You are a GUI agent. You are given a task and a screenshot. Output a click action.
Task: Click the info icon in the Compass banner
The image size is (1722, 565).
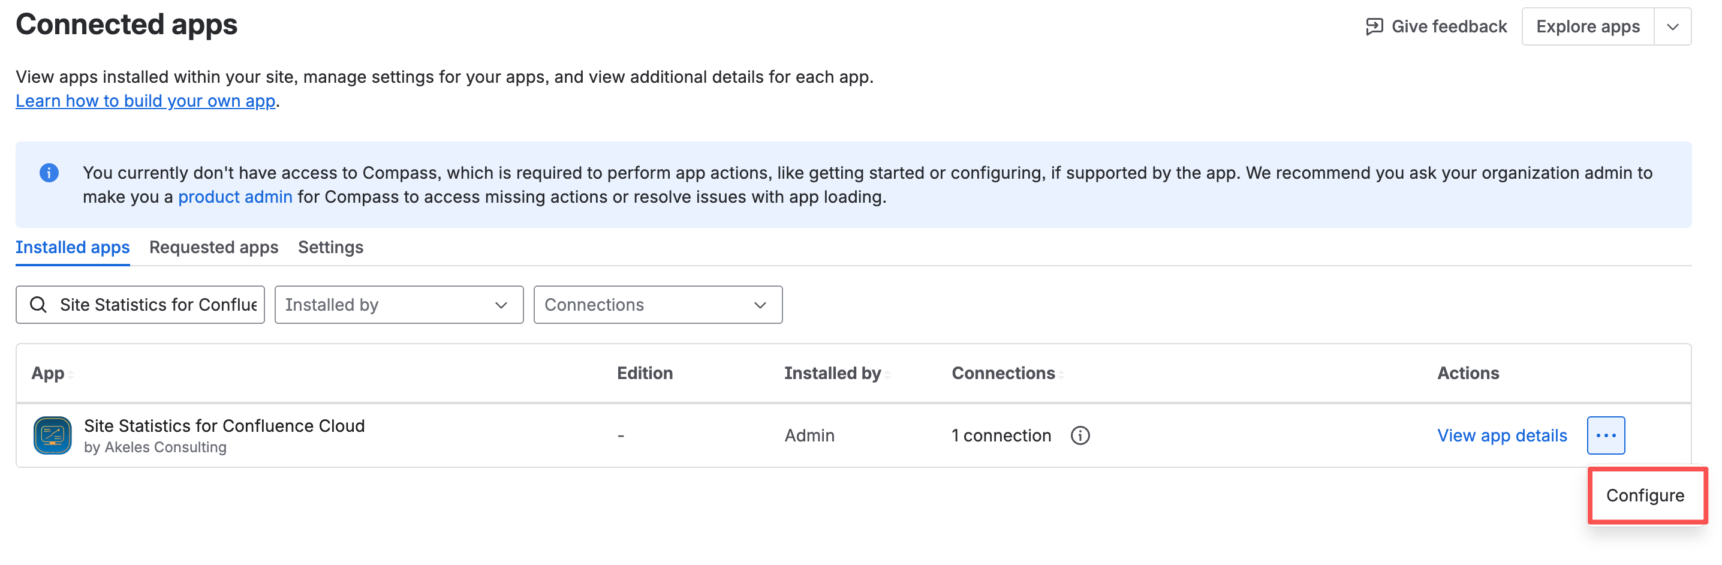(49, 173)
